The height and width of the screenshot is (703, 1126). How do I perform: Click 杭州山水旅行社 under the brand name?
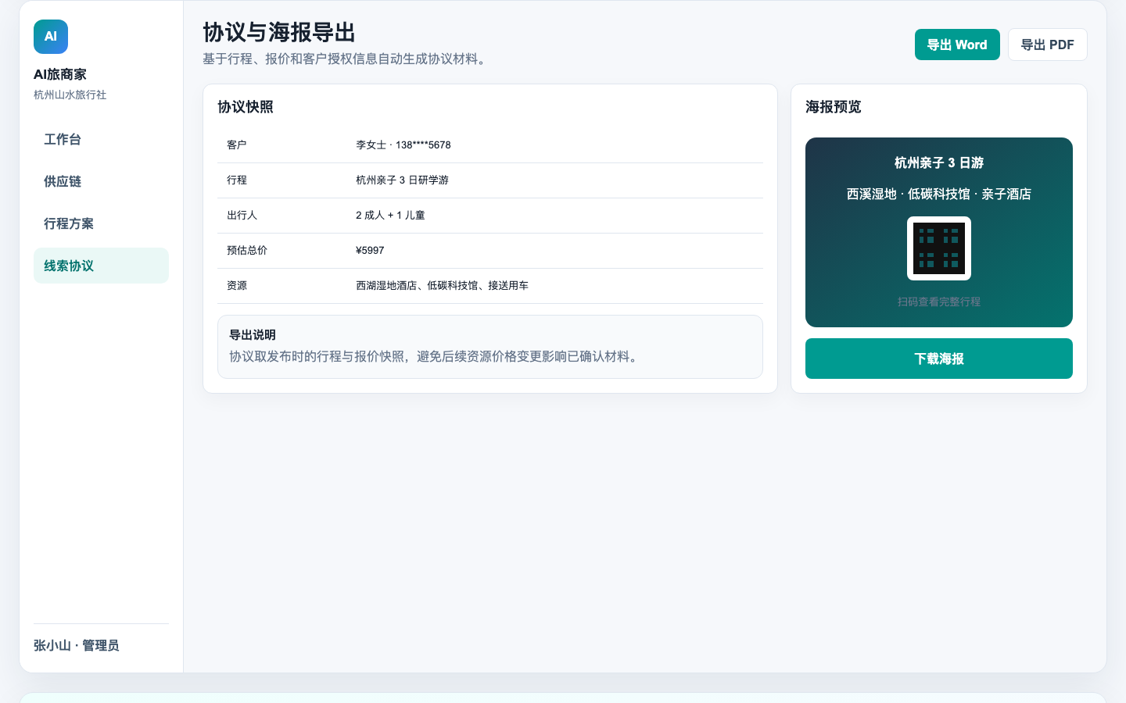(x=70, y=95)
